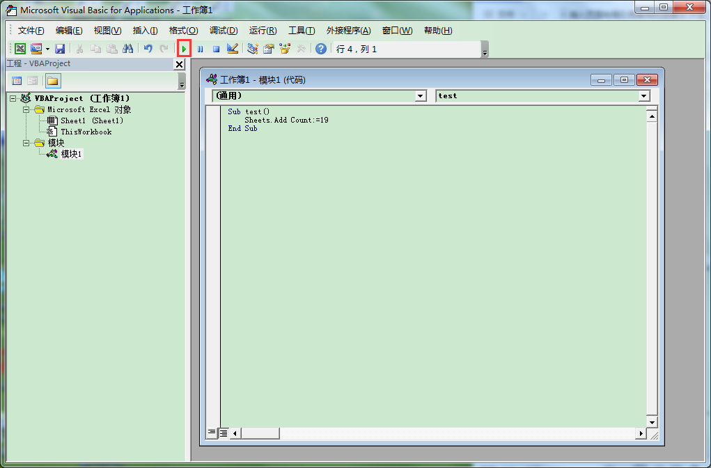Open the 外接程序(A) menu
This screenshot has height=468, width=711.
(348, 31)
